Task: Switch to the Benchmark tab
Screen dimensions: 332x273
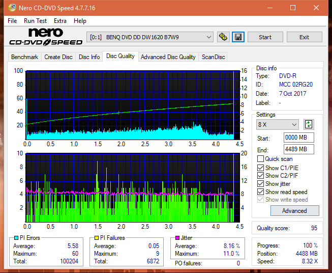Action: click(x=25, y=57)
